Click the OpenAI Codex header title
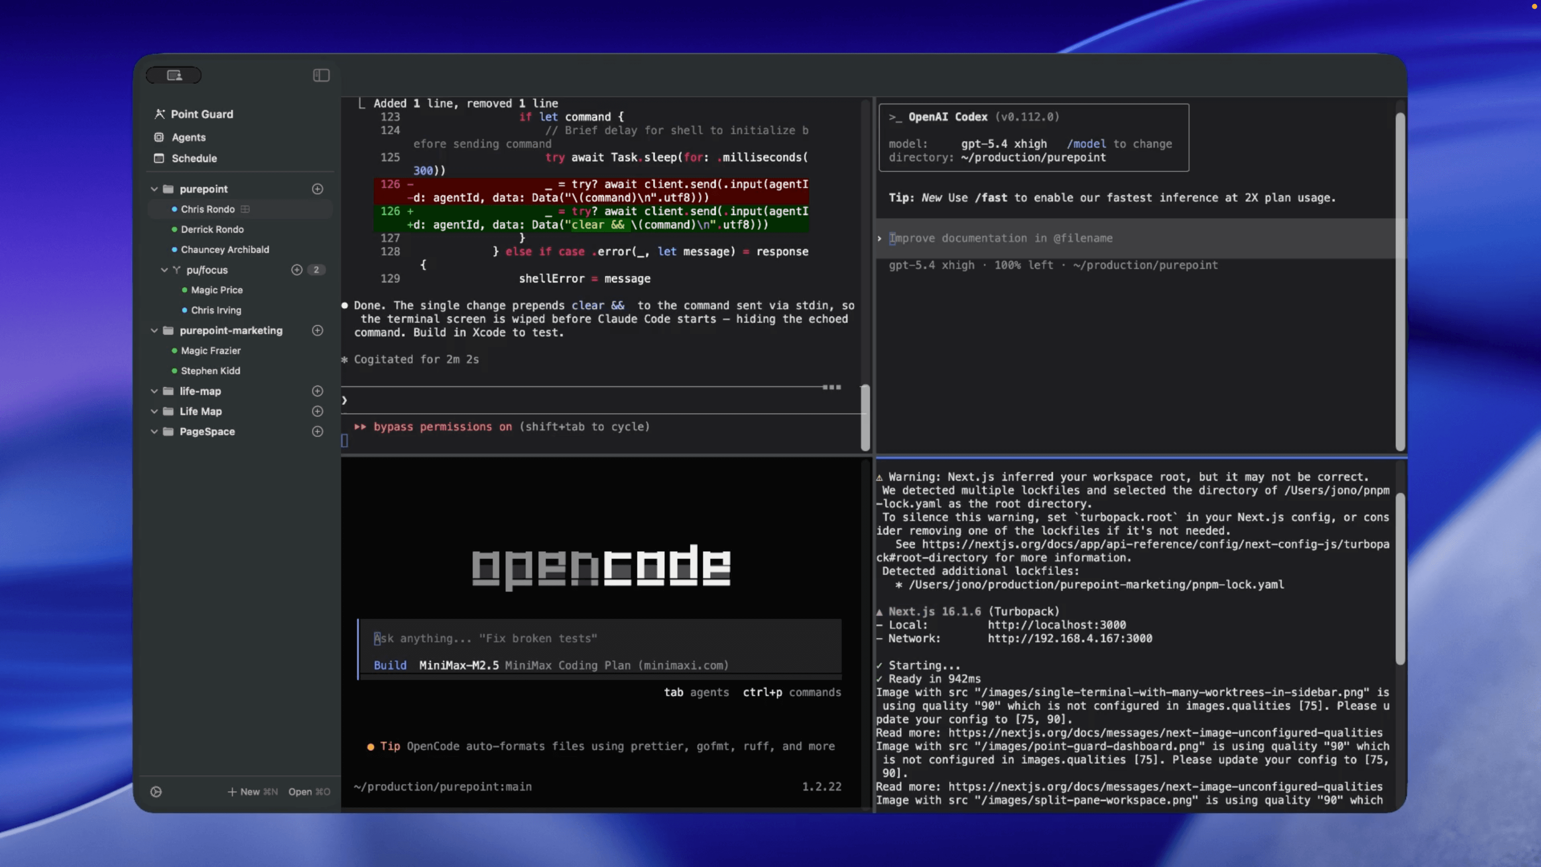This screenshot has height=867, width=1541. [947, 117]
